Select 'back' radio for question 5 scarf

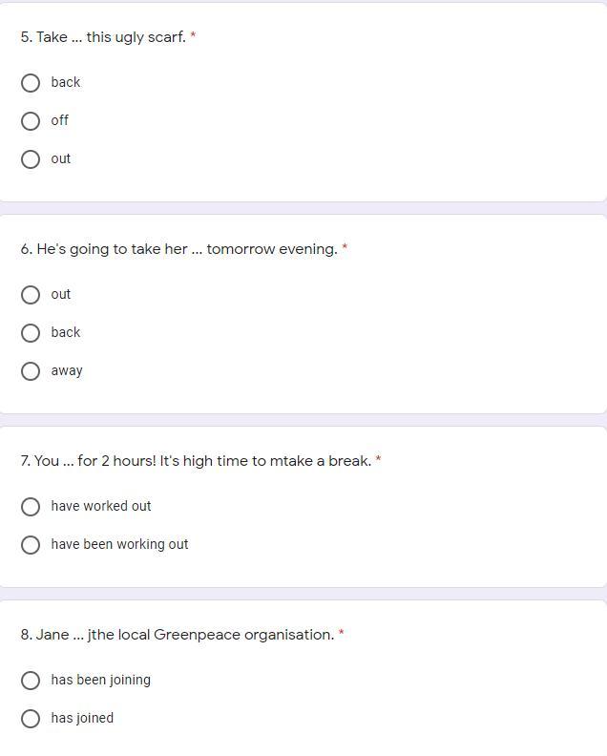31,83
